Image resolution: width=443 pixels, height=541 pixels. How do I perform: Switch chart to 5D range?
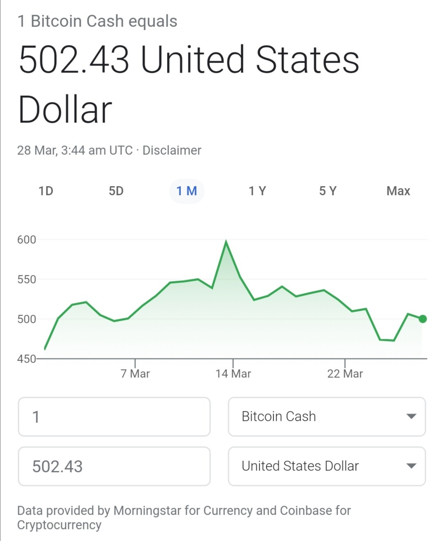[116, 191]
